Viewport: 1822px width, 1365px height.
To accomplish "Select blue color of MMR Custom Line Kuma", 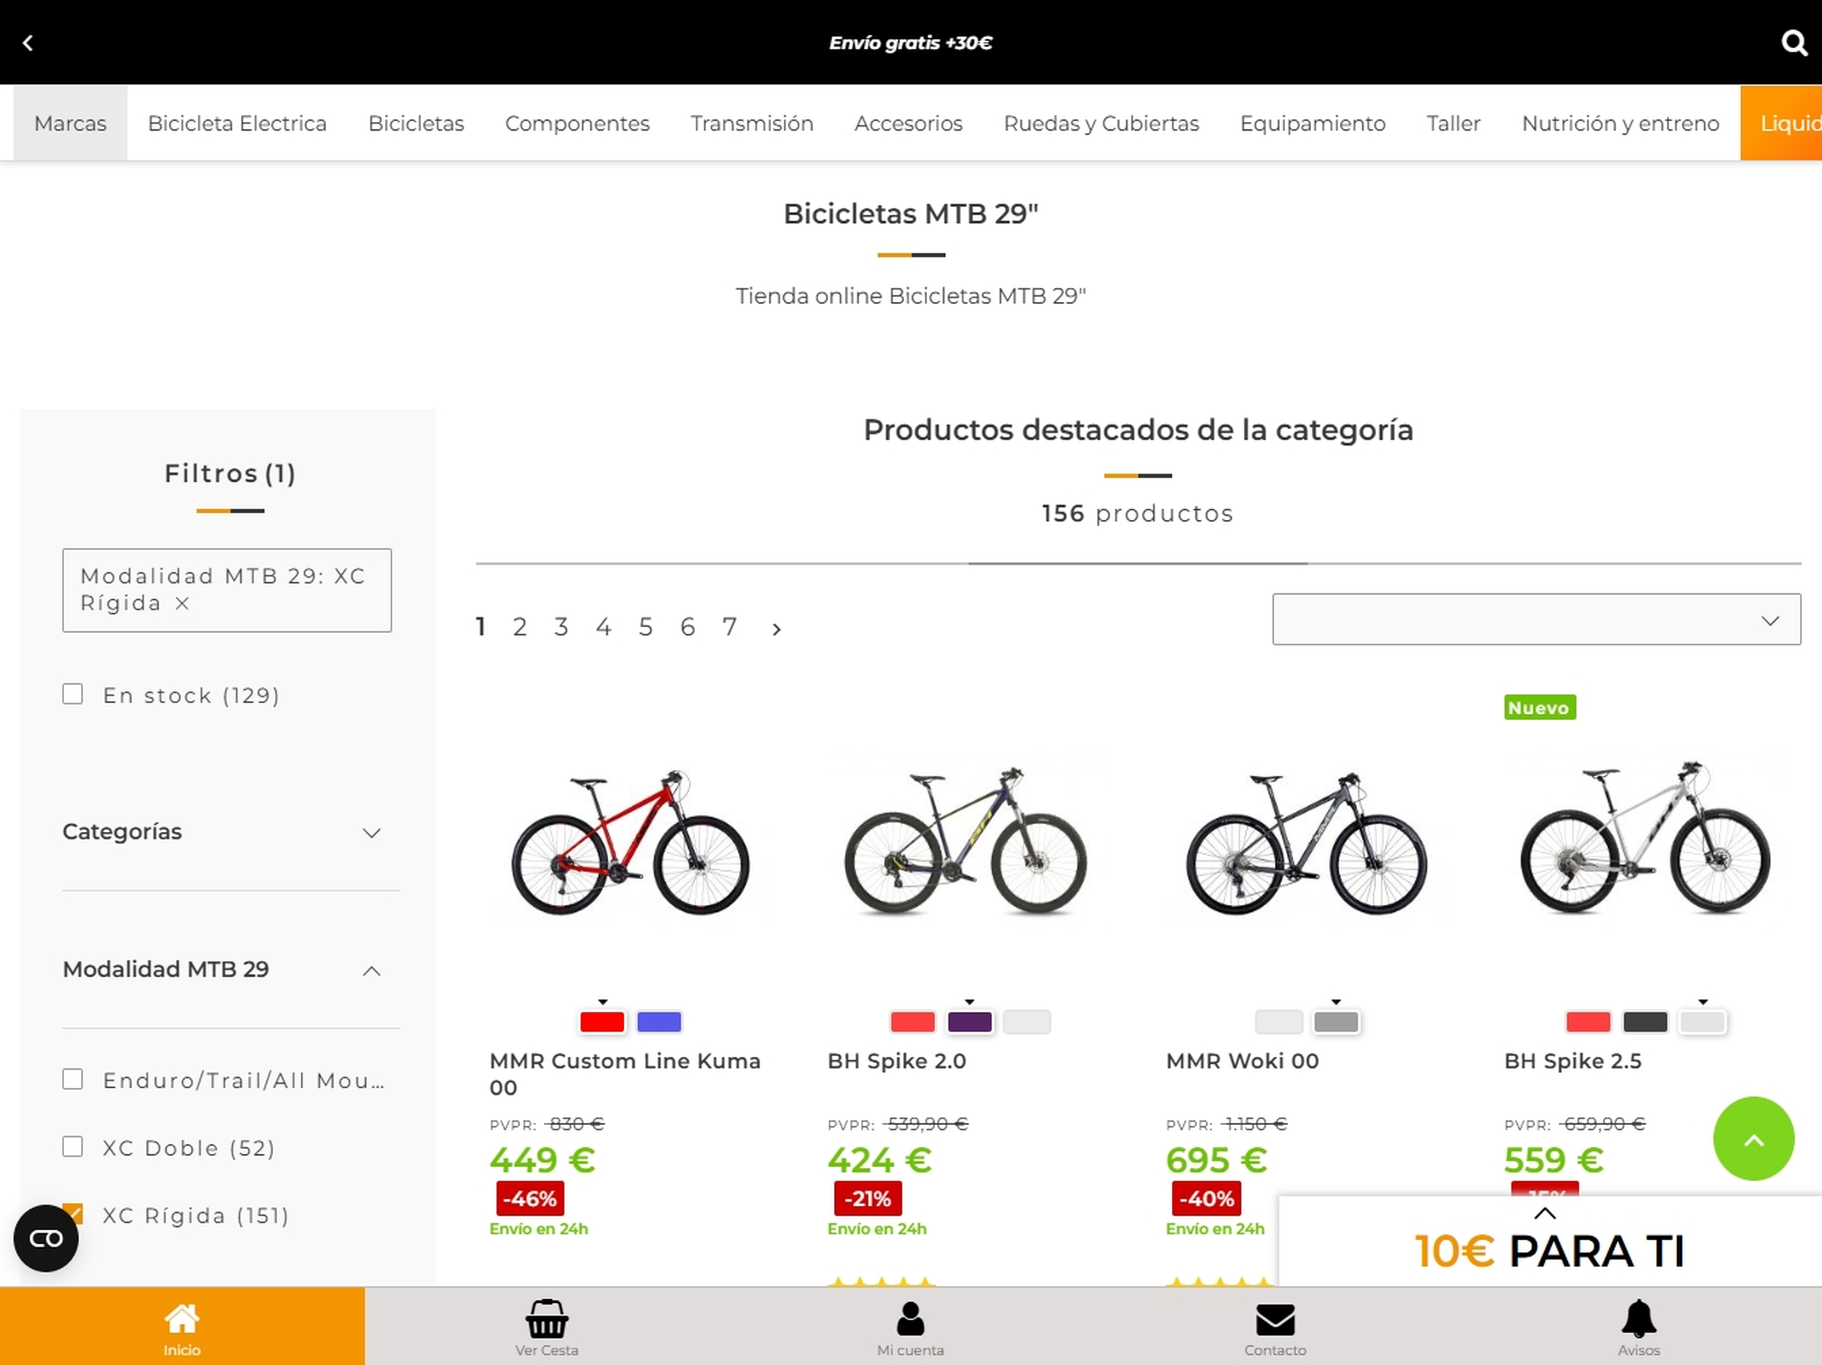I will click(x=659, y=1022).
